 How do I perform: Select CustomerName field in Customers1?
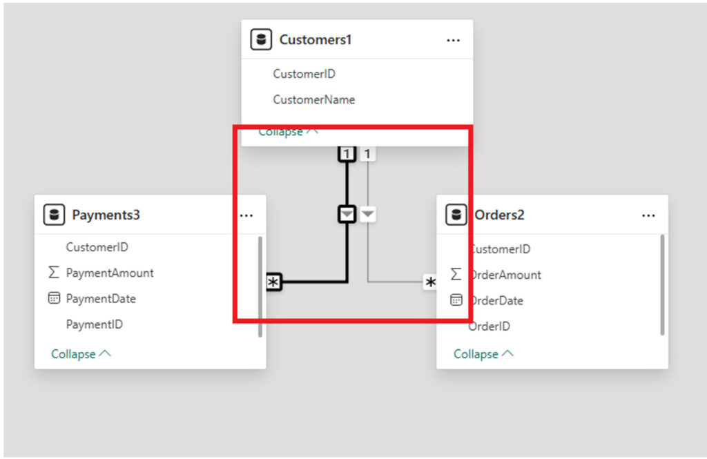click(x=314, y=100)
